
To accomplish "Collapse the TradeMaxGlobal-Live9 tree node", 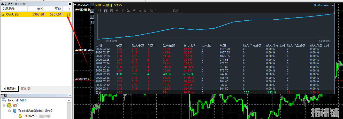I will tap(9, 110).
